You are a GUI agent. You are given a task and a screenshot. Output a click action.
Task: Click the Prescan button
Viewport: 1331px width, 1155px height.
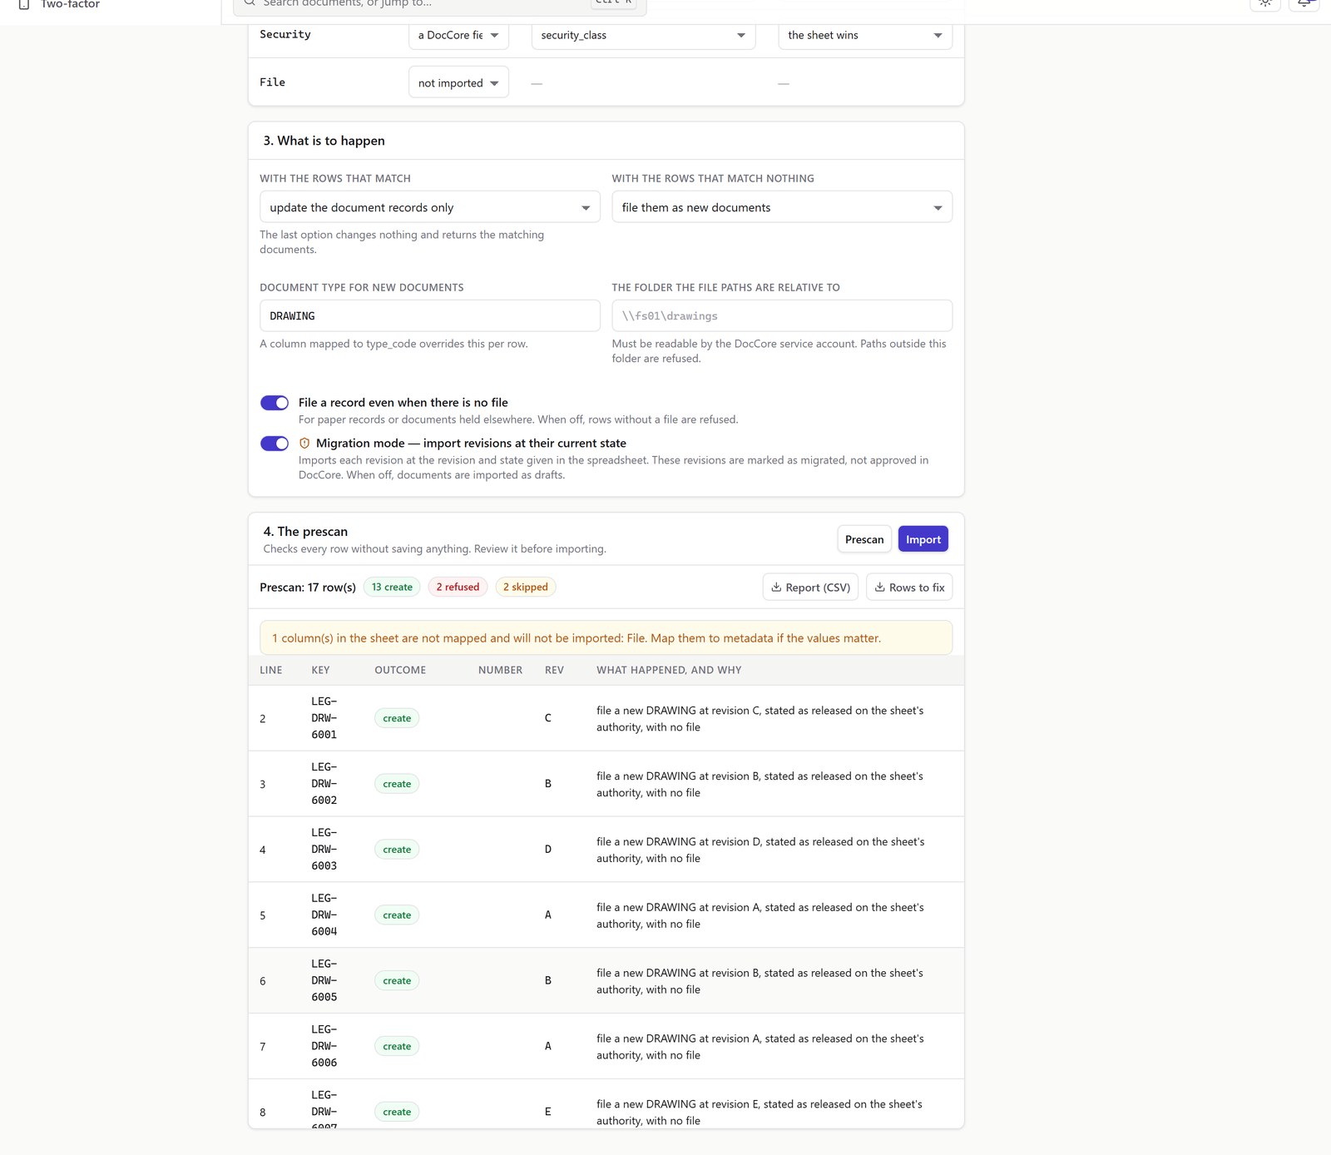(864, 539)
